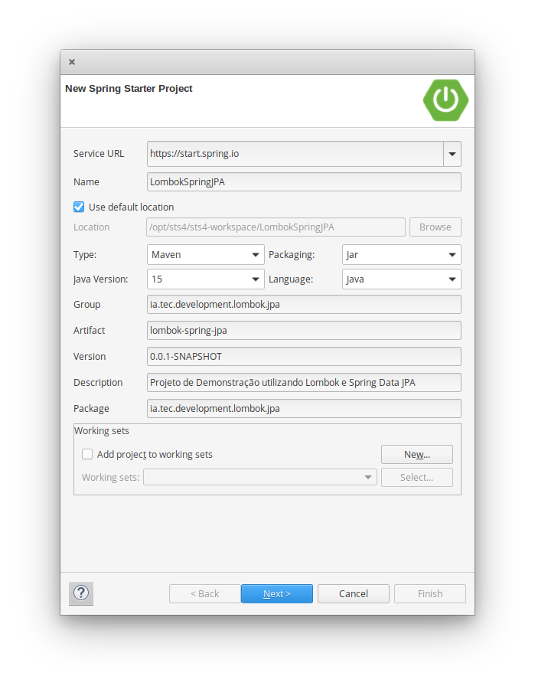535x686 pixels.
Task: Cancel project creation
Action: click(x=353, y=593)
